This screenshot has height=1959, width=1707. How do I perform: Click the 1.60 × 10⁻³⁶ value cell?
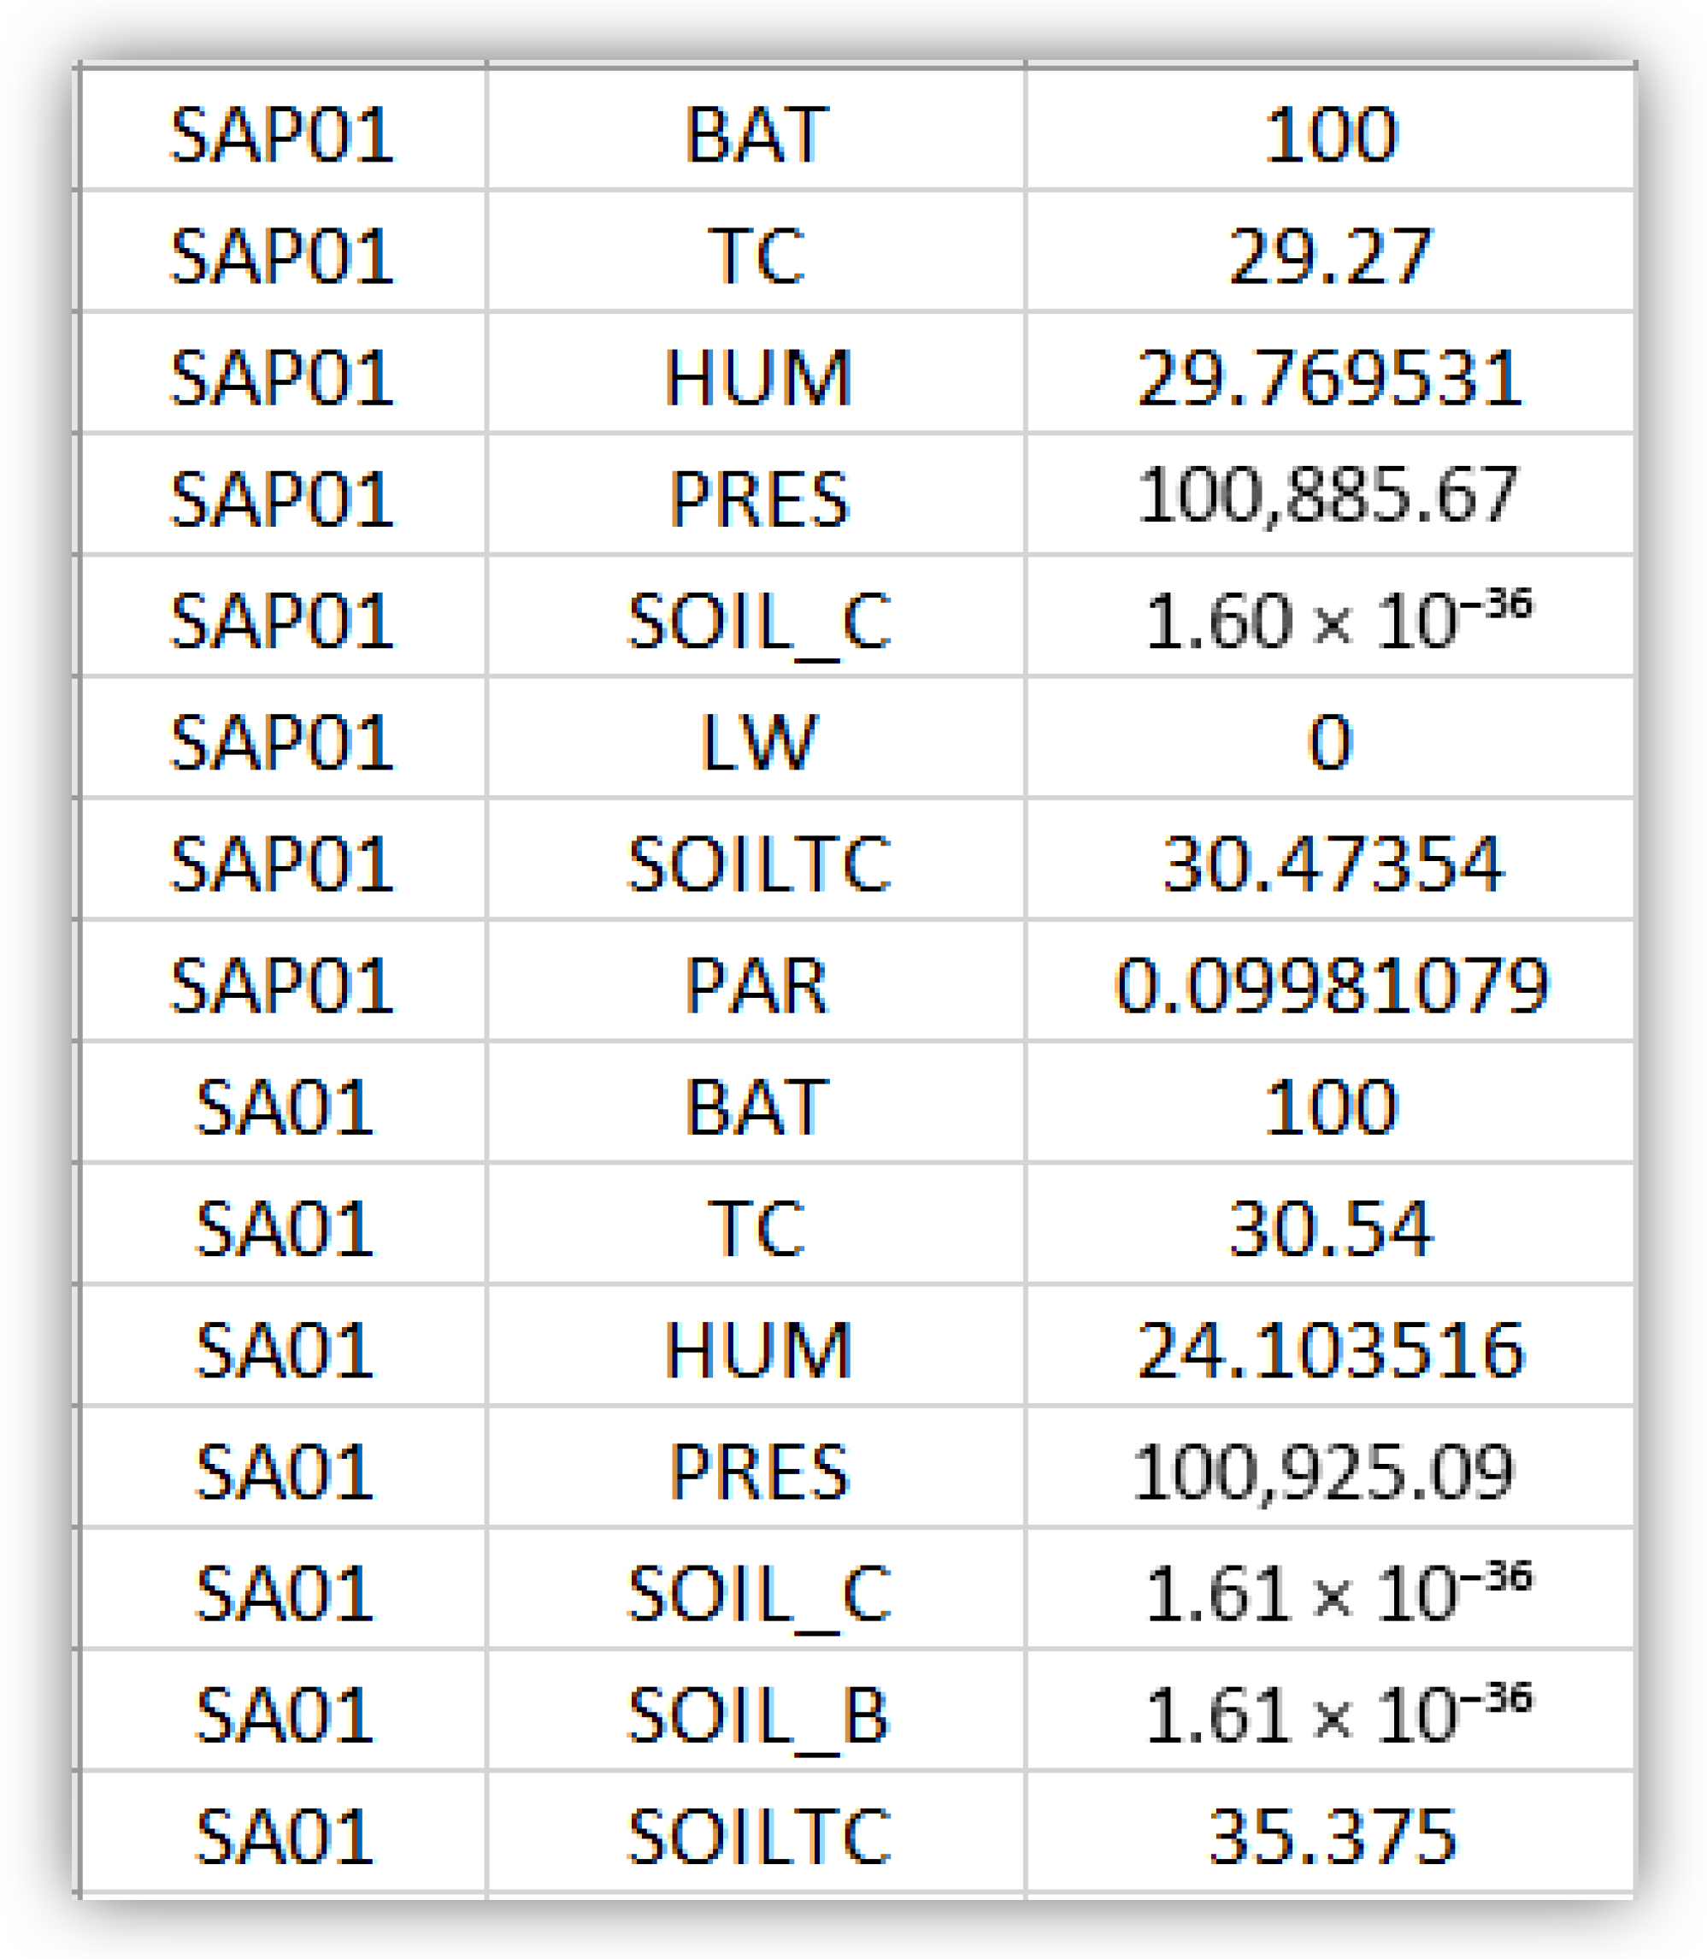(1330, 619)
